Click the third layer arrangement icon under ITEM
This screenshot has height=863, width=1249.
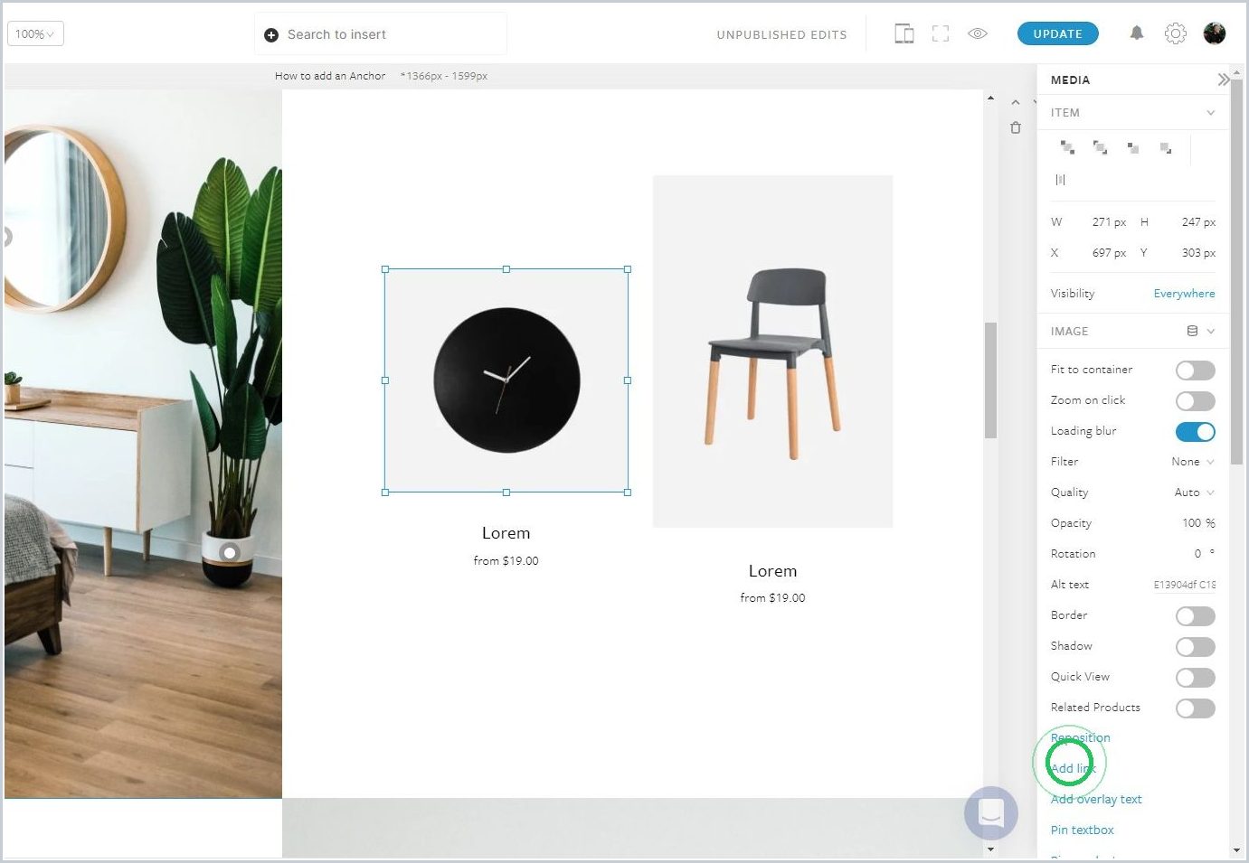1133,147
